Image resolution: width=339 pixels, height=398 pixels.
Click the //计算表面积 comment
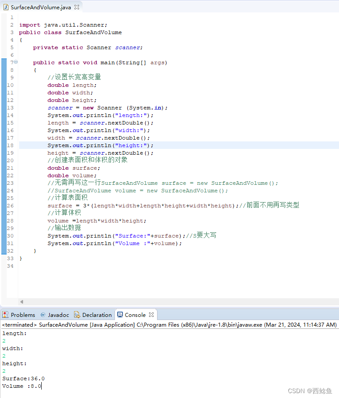(x=67, y=198)
